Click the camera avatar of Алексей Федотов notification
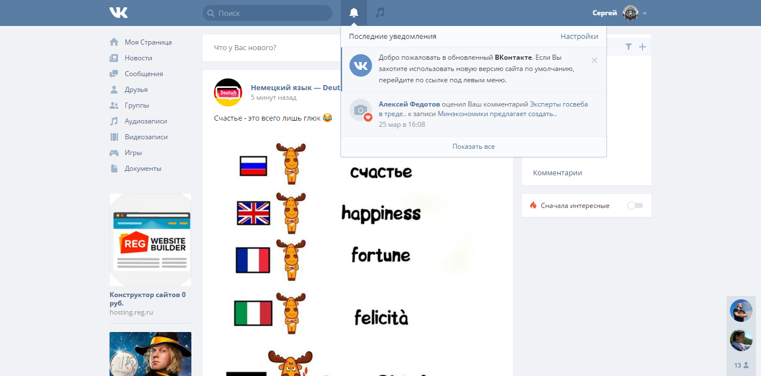The width and height of the screenshot is (761, 376). (361, 110)
